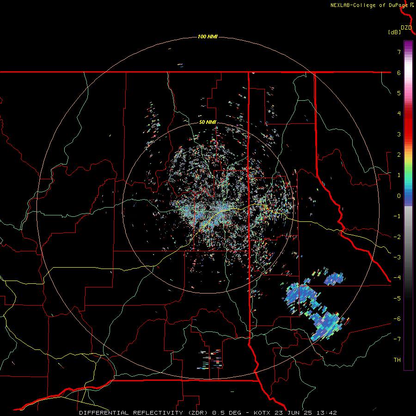Viewport: 416px width, 416px height.
Task: Click the 5 value on the dB scale
Action: pos(399,93)
